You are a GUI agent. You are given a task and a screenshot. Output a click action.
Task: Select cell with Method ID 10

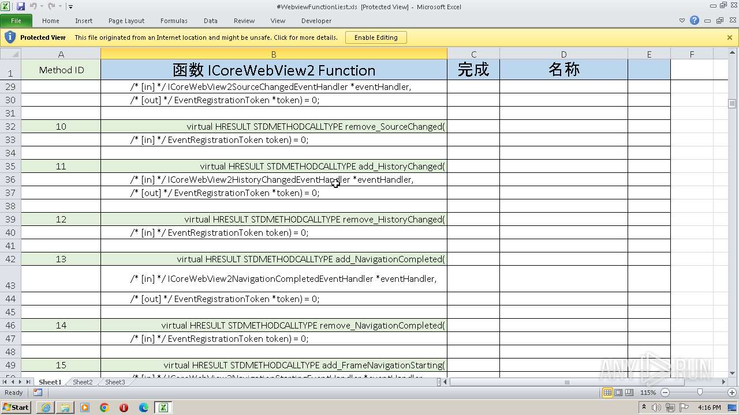(x=61, y=126)
